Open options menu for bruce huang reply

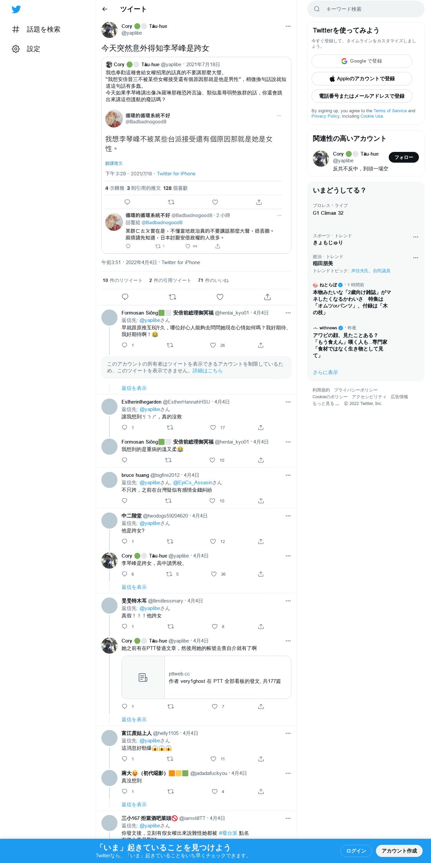click(288, 475)
